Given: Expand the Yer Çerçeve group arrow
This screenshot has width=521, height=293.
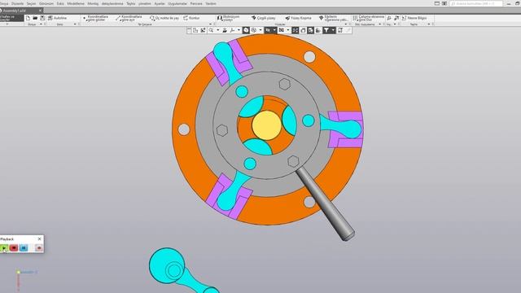Looking at the screenshot, I should (210, 24).
